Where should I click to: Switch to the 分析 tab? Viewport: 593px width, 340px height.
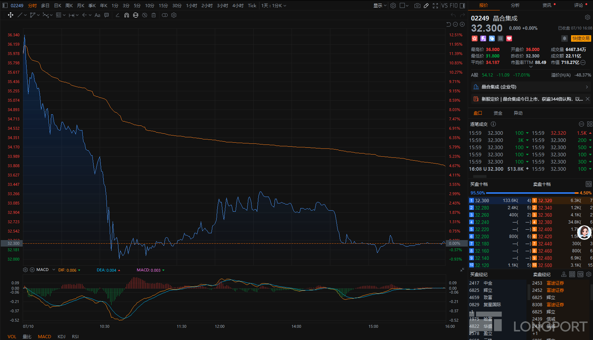click(x=515, y=5)
